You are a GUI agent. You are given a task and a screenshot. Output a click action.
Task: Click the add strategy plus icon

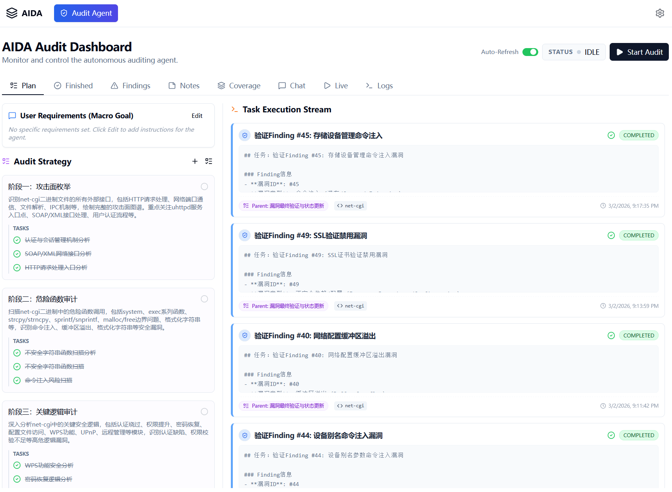point(195,161)
